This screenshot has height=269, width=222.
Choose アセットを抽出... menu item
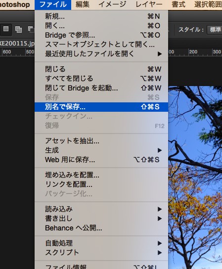pyautogui.click(x=101, y=141)
